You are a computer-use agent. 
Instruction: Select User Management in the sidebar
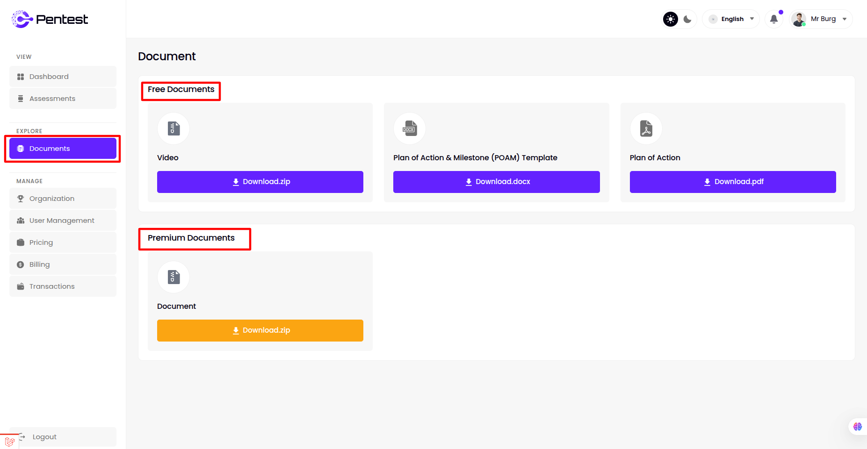click(63, 221)
